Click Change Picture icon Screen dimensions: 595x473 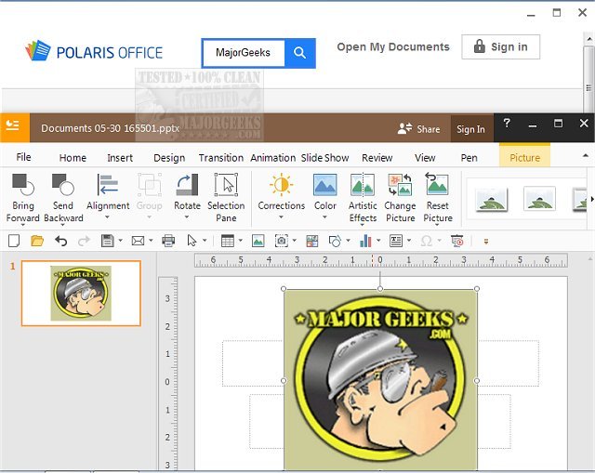[x=400, y=184]
